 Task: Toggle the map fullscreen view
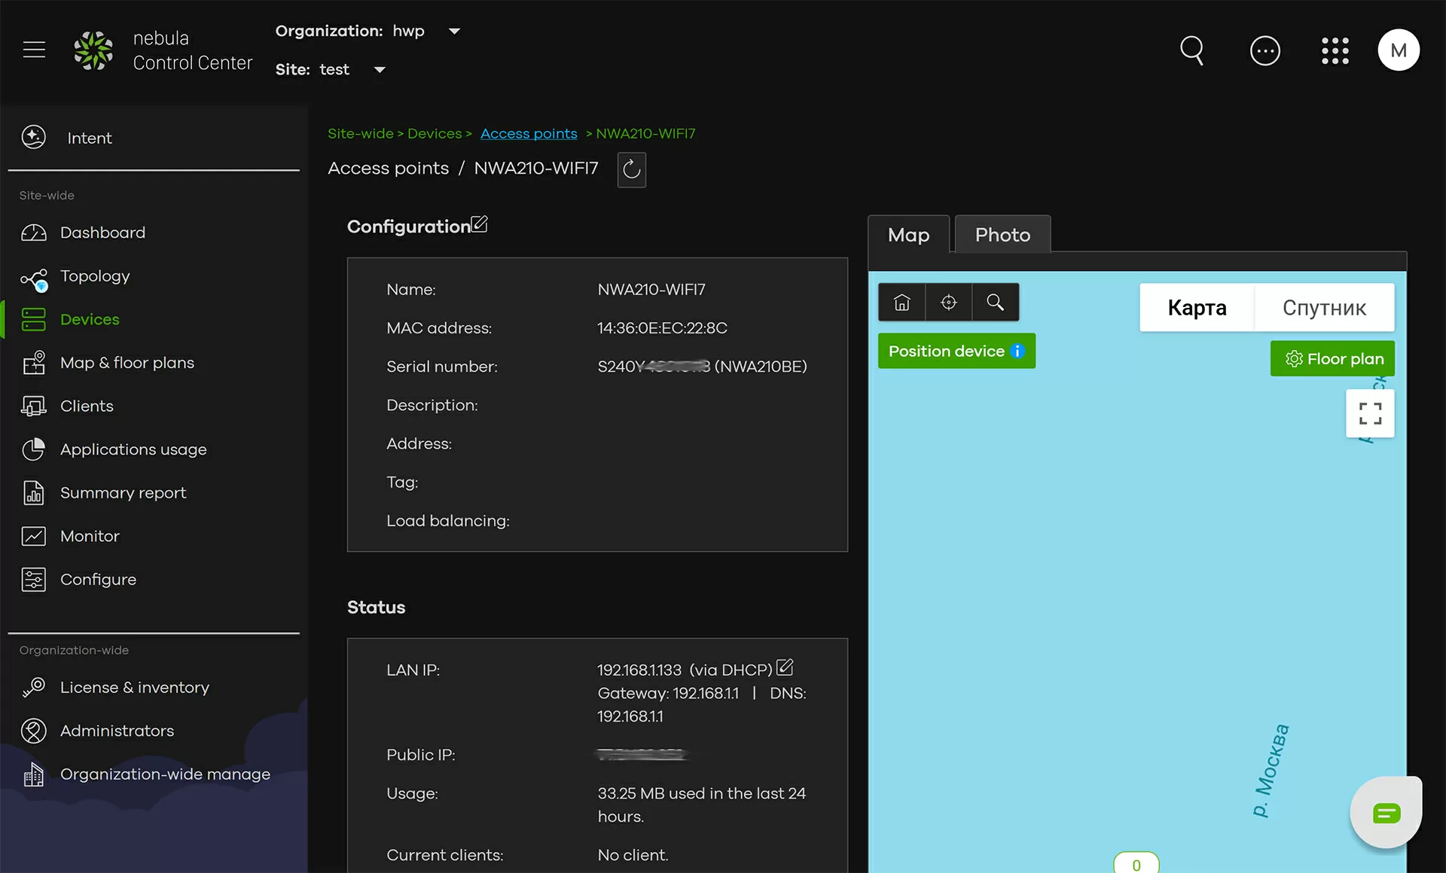pyautogui.click(x=1370, y=413)
